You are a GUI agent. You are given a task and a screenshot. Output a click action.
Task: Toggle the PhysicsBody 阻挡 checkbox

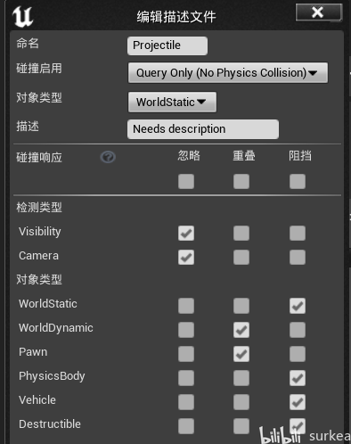coord(298,378)
